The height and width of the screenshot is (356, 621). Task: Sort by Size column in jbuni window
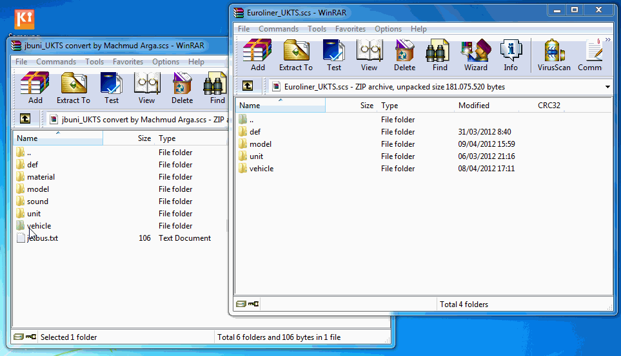click(128, 138)
